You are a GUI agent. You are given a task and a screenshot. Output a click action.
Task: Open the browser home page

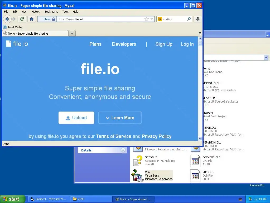coord(32,19)
